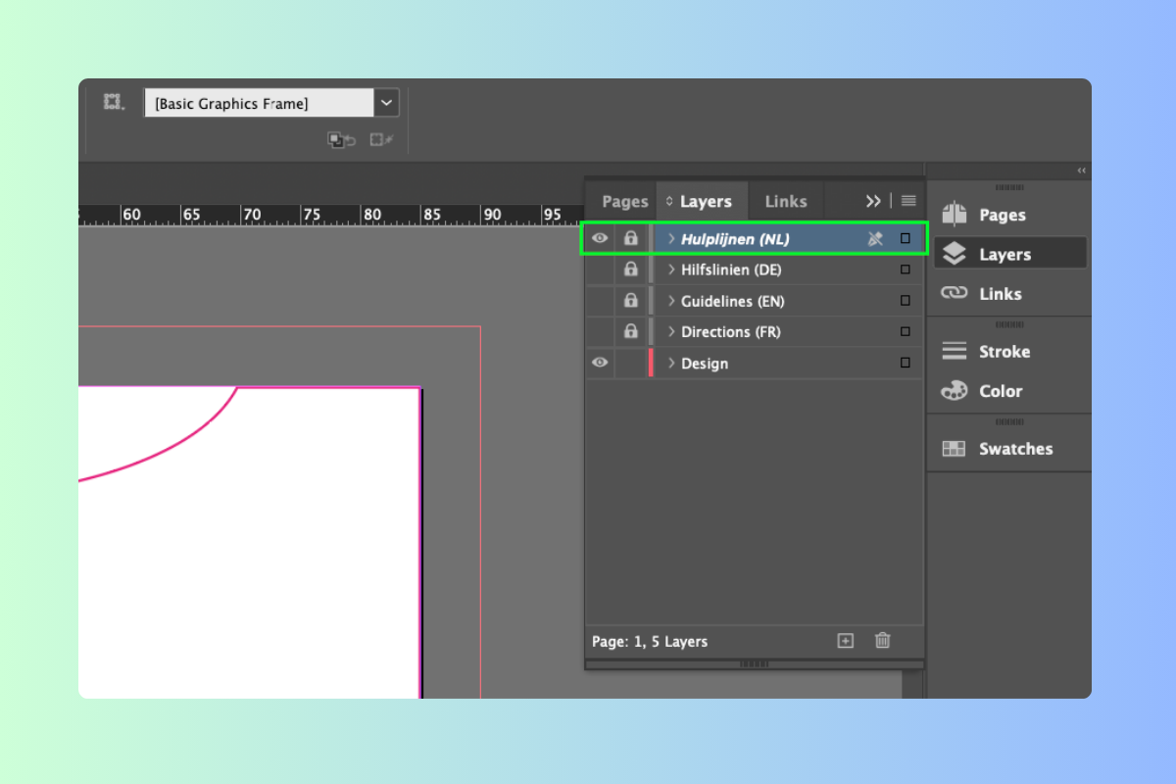Screen dimensions: 1176x784
Task: Expand the Design layer chevron
Action: 671,363
